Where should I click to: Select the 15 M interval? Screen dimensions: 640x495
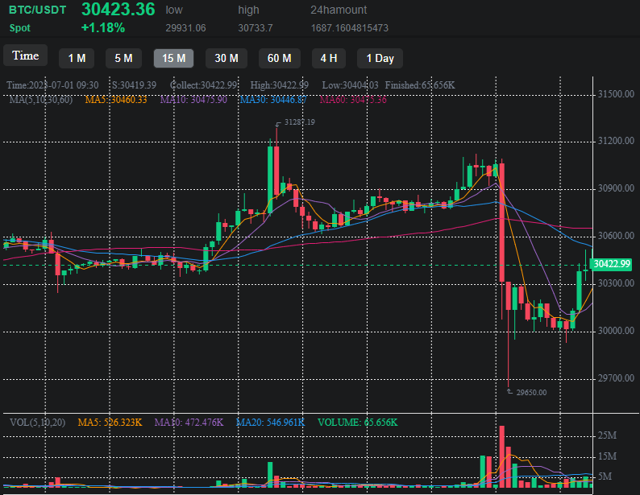(173, 58)
